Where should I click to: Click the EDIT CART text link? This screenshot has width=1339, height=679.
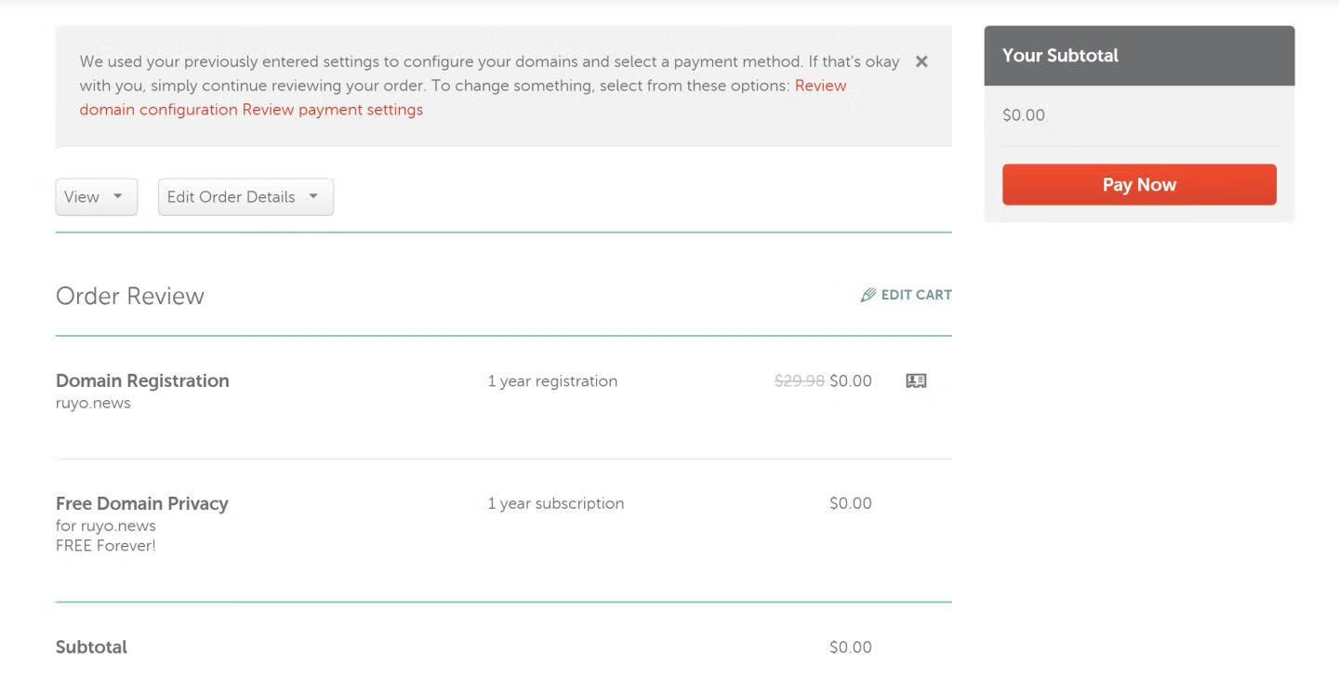coord(916,295)
